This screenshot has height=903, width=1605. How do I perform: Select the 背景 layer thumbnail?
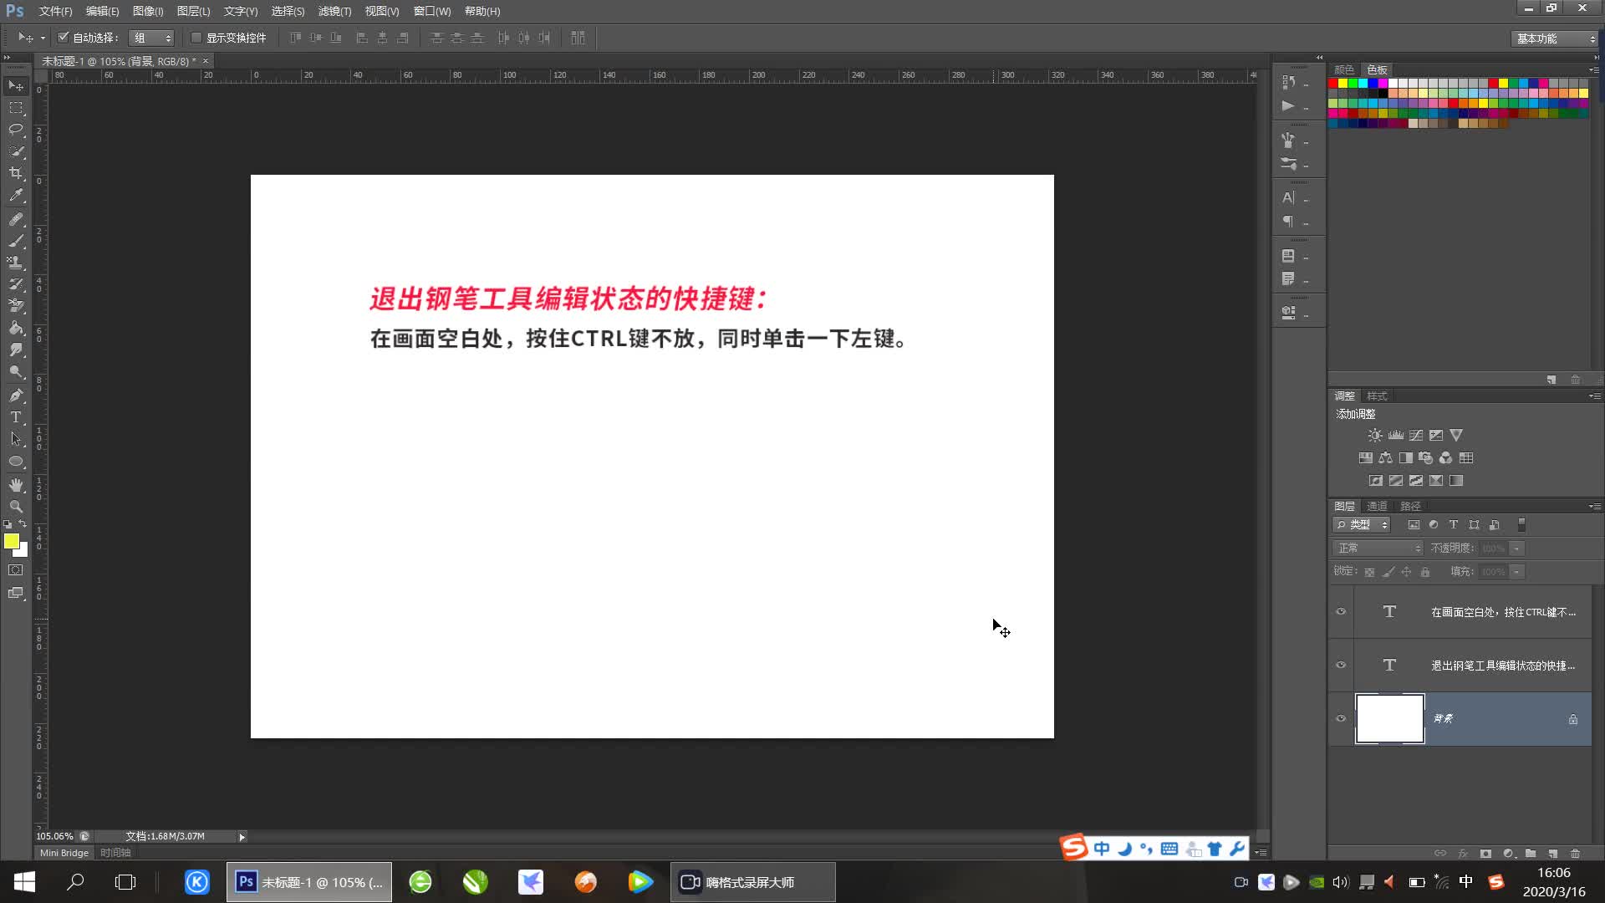1389,719
